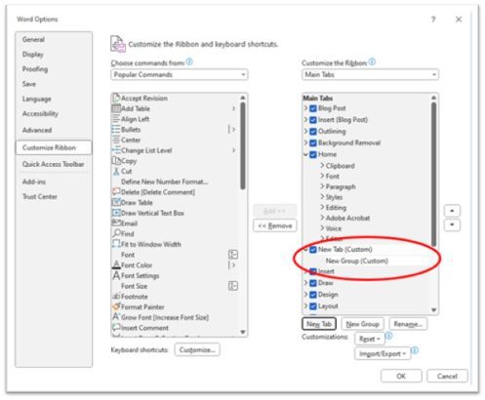Click the Accept Revision command icon
The height and width of the screenshot is (400, 485).
pyautogui.click(x=116, y=98)
